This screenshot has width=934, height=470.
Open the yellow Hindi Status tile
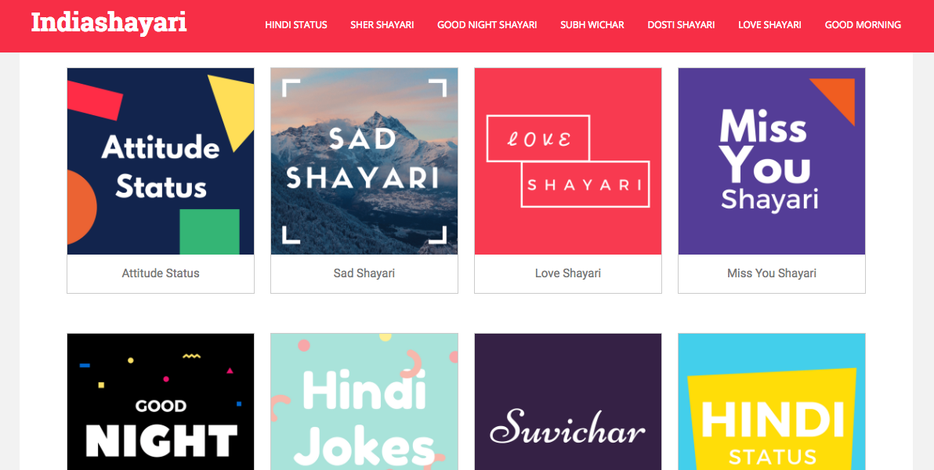click(772, 402)
